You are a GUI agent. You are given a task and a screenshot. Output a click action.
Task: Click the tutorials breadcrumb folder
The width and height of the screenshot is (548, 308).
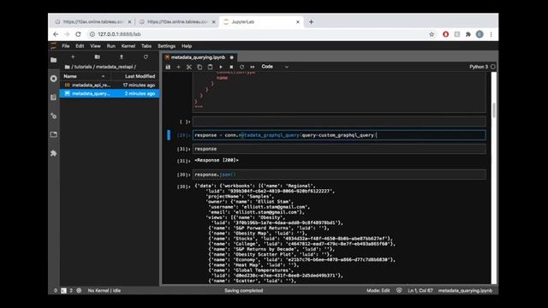tap(83, 67)
